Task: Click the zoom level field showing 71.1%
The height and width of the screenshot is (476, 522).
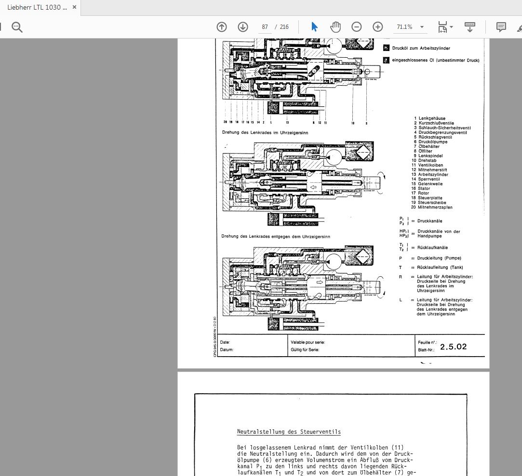Action: coord(404,27)
